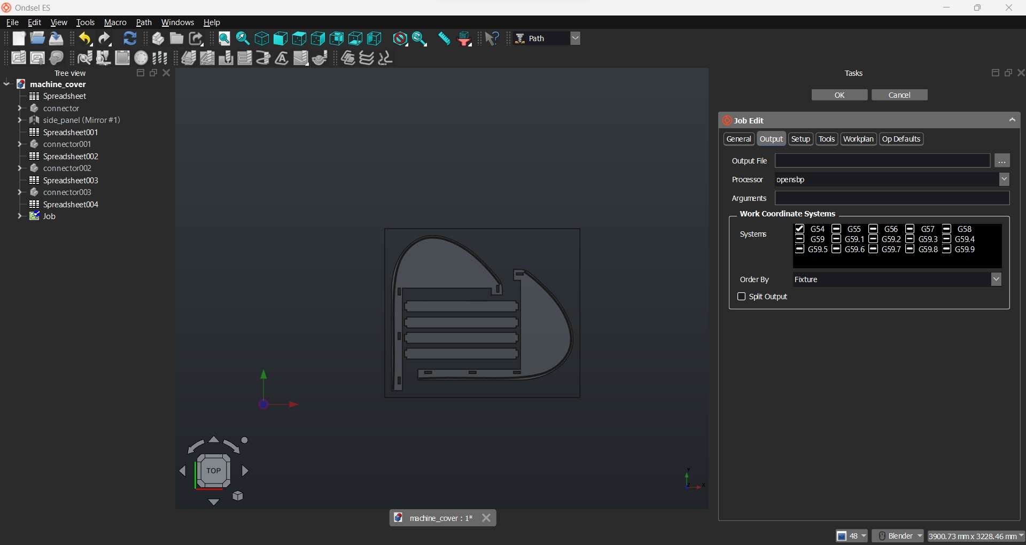Enable the G55 coordinate system
The width and height of the screenshot is (1026, 545).
pyautogui.click(x=837, y=229)
